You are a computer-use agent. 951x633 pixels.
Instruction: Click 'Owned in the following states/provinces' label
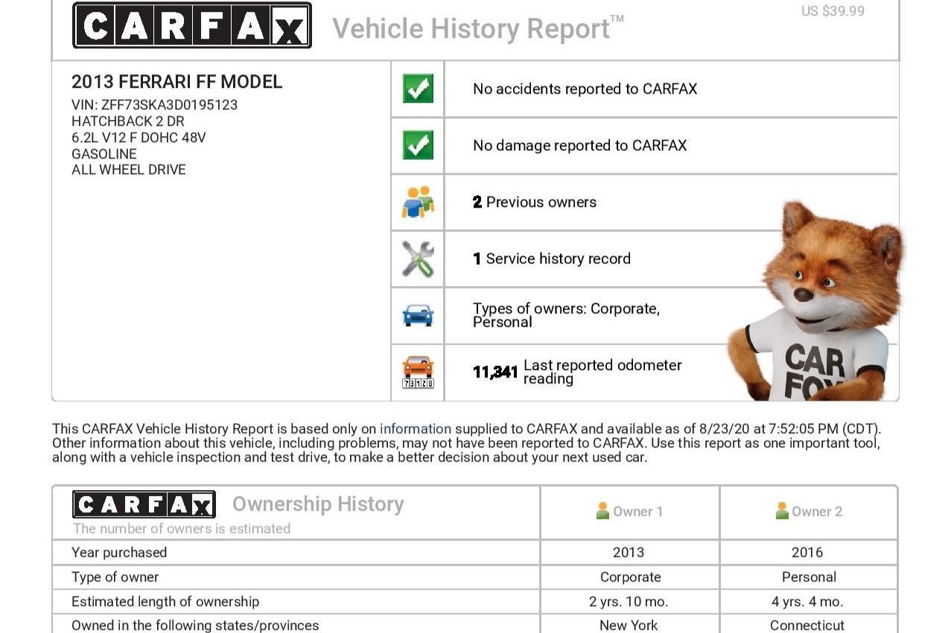tap(195, 626)
